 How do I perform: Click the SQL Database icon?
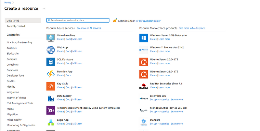[51, 62]
